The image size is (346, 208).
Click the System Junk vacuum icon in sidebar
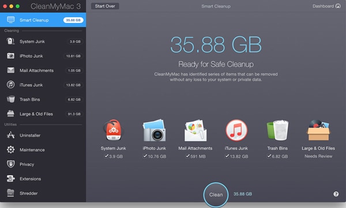pos(10,41)
